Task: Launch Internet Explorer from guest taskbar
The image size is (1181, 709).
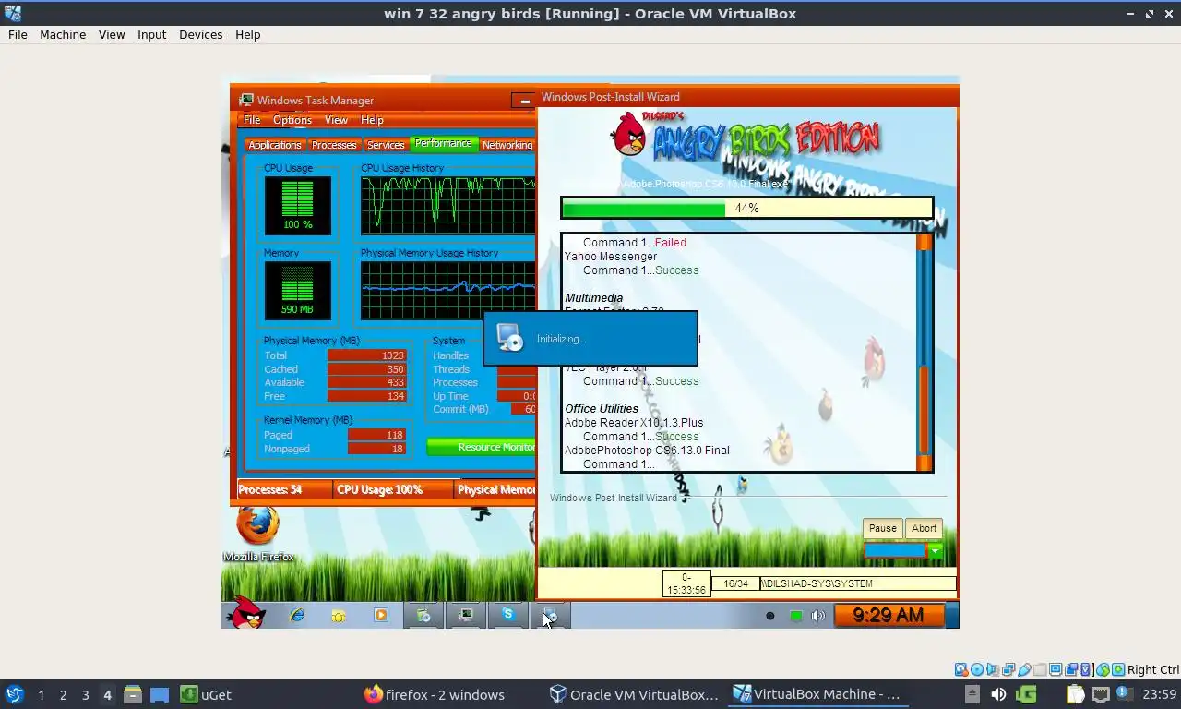Action: [297, 615]
